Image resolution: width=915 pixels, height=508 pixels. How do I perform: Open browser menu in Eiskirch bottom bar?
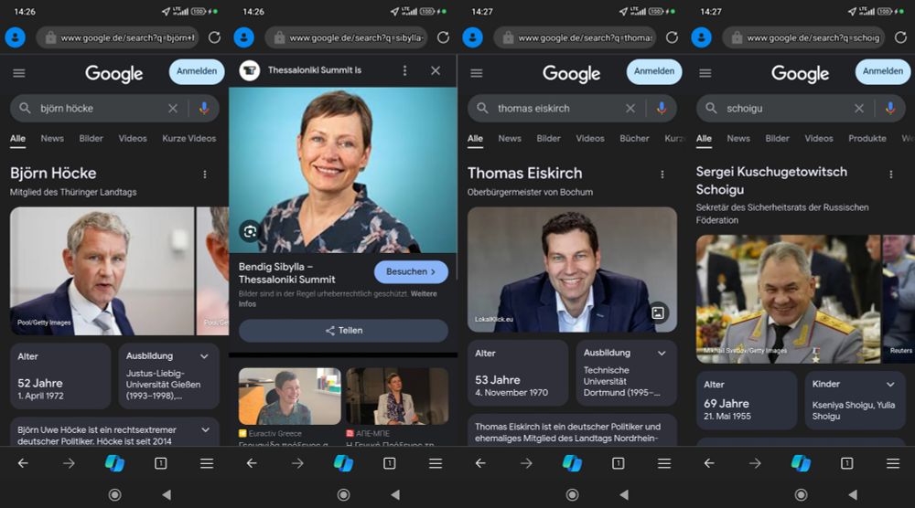pos(664,463)
